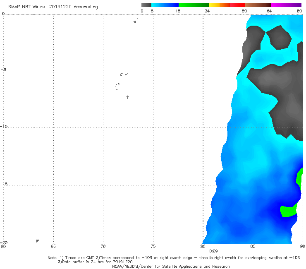Click the "18" label below the color bar
The image size is (306, 269).
pos(178,11)
